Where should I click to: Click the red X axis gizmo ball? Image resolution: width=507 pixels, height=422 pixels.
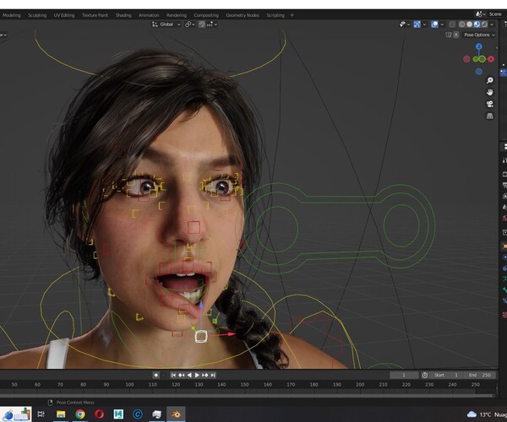point(491,59)
